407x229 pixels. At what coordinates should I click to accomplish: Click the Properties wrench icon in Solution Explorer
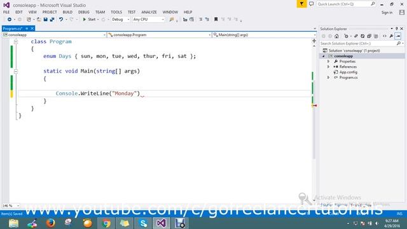click(x=391, y=36)
